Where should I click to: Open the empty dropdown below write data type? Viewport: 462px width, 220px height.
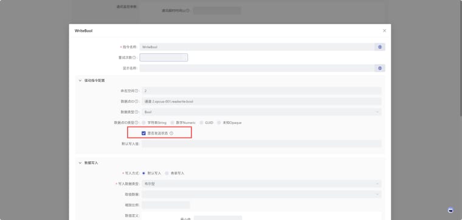[x=261, y=194]
